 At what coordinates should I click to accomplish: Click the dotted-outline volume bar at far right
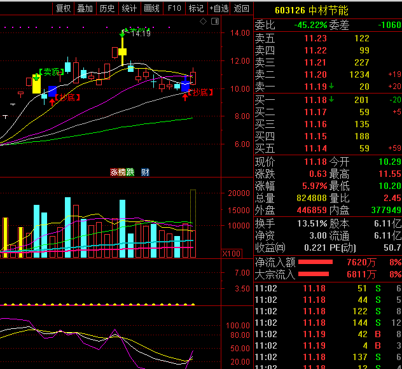[193, 210]
